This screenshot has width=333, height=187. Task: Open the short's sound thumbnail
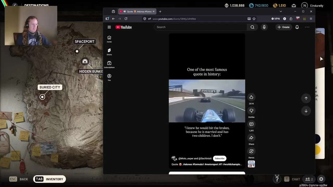[x=251, y=164]
